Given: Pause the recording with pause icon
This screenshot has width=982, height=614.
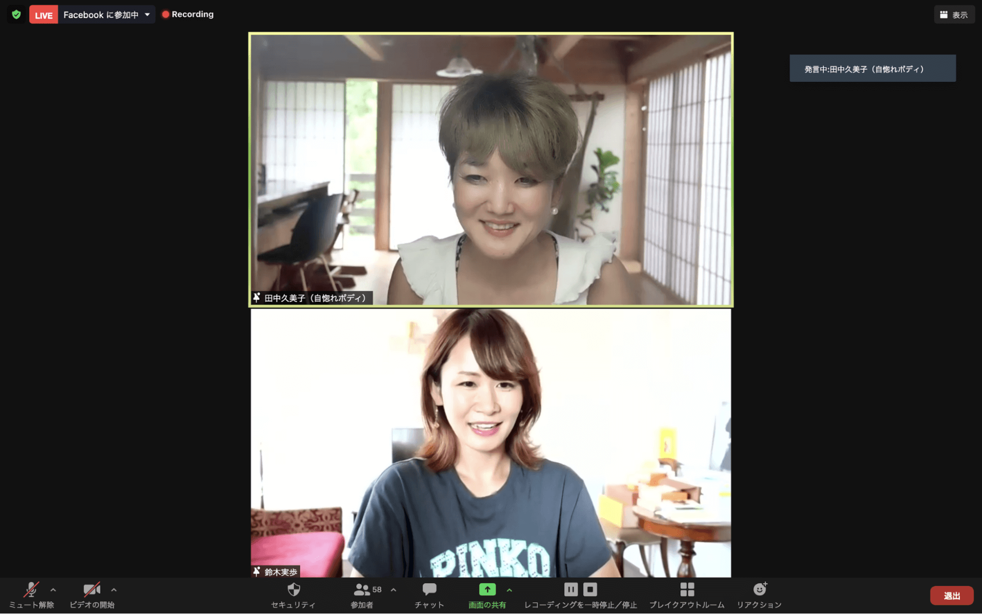Looking at the screenshot, I should point(571,589).
